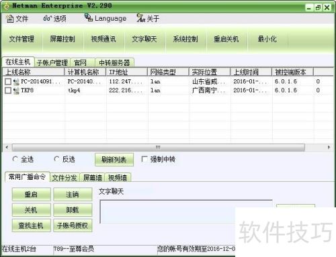
Task: Minimize the Netman Enterprise window
Action: (309, 8)
